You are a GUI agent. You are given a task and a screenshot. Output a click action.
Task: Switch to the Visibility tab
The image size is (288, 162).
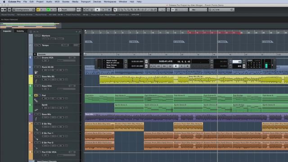click(x=20, y=31)
